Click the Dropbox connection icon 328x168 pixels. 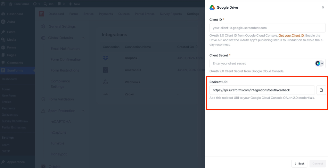pos(105,58)
